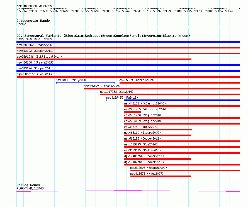Click the nsv527495 (Shaikh2009) variant label
Viewport: 248px width, 207px height.
[35, 39]
